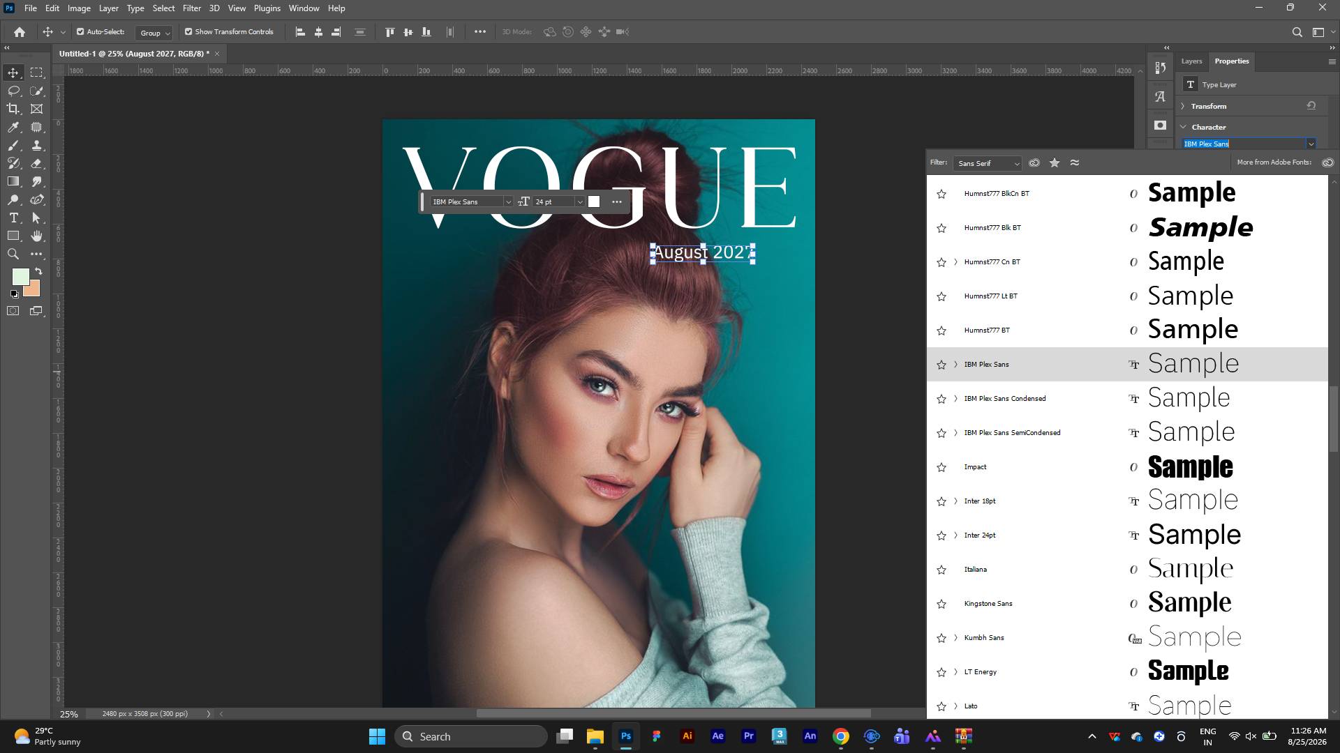Click the Show Similar Fonts filter icon
This screenshot has height=753, width=1340.
(1075, 162)
